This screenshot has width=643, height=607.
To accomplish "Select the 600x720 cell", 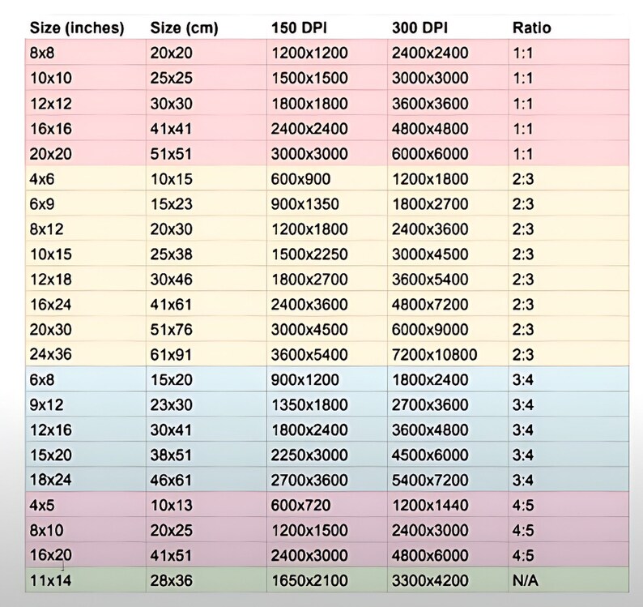I will pos(327,505).
